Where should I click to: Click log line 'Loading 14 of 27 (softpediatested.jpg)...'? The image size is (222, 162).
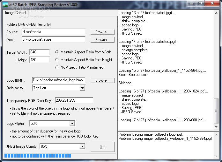[148, 42]
